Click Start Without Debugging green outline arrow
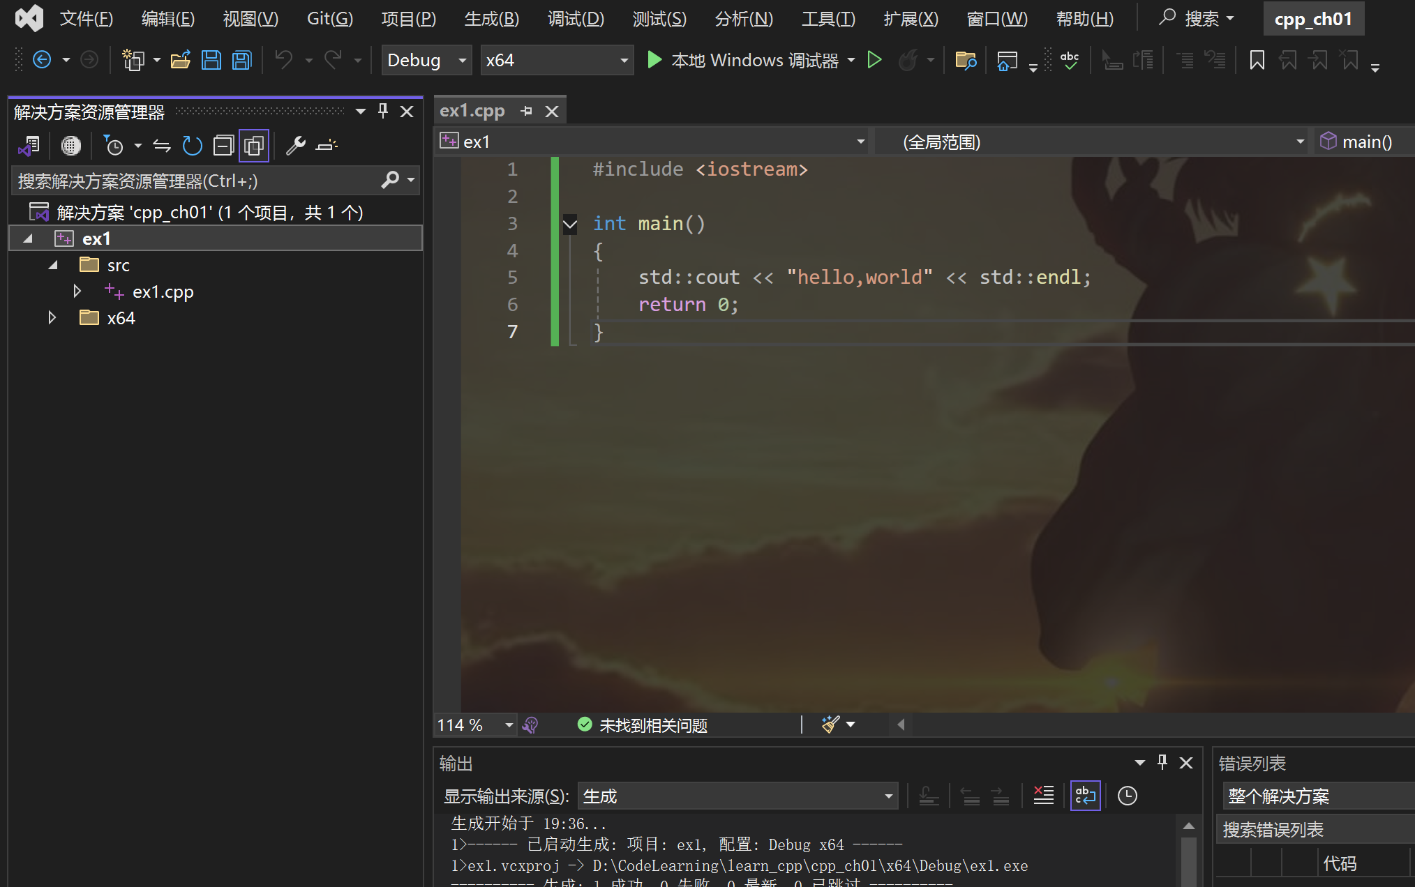This screenshot has height=887, width=1415. click(x=874, y=61)
